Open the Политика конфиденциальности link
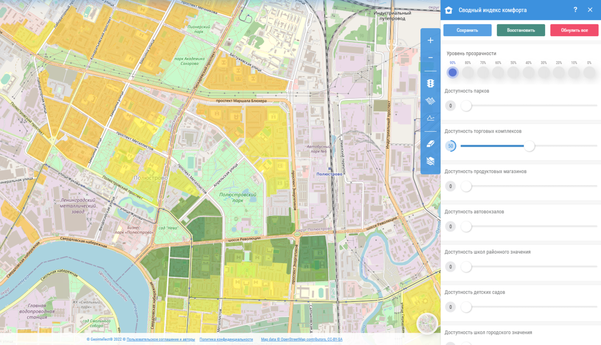The width and height of the screenshot is (601, 345). pyautogui.click(x=226, y=339)
